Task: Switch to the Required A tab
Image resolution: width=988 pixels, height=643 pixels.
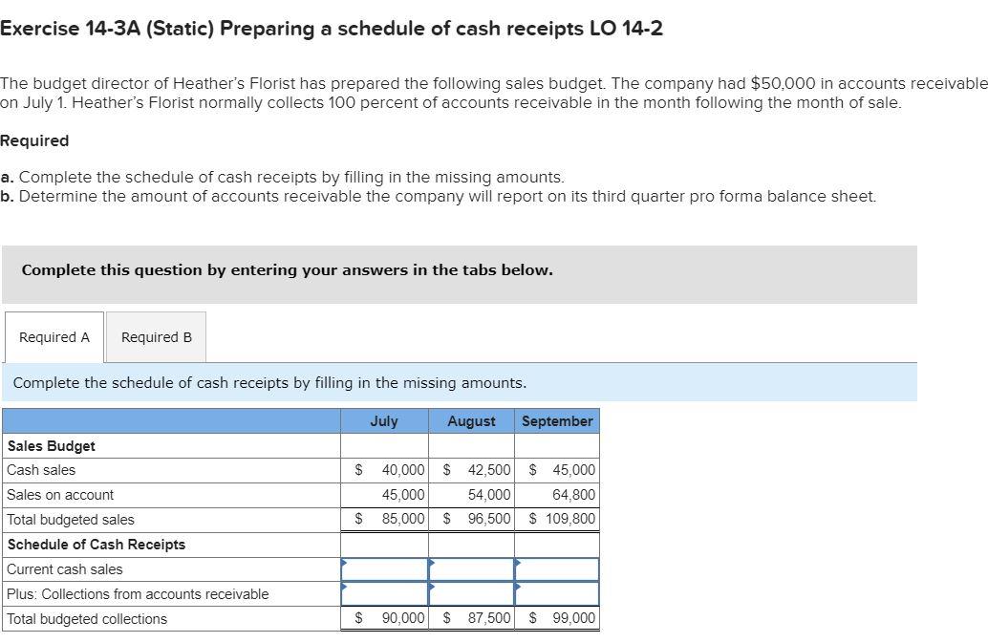Action: tap(54, 337)
